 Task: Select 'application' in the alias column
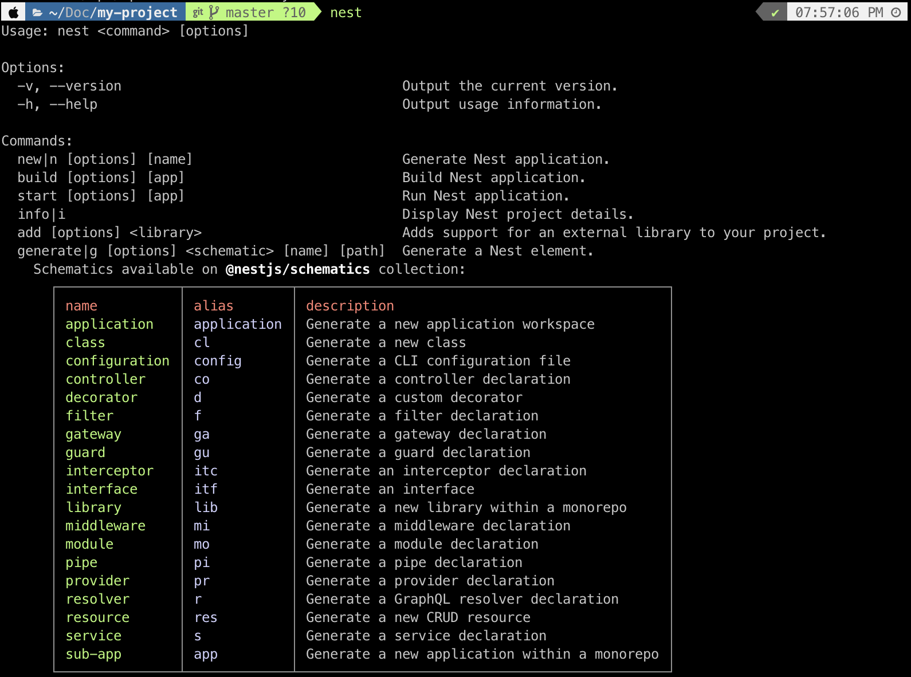(x=238, y=324)
